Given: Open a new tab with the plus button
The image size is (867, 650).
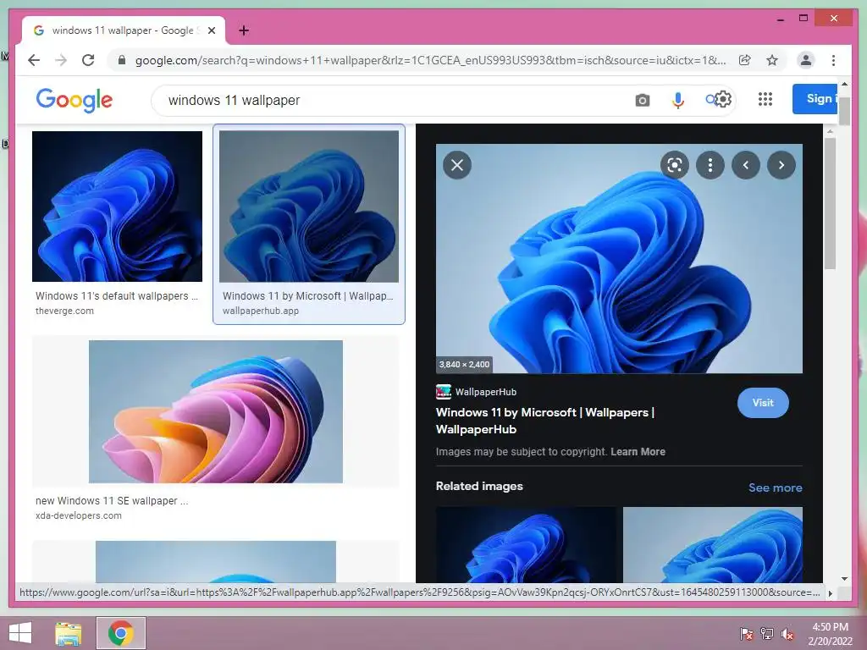Looking at the screenshot, I should click(x=243, y=30).
